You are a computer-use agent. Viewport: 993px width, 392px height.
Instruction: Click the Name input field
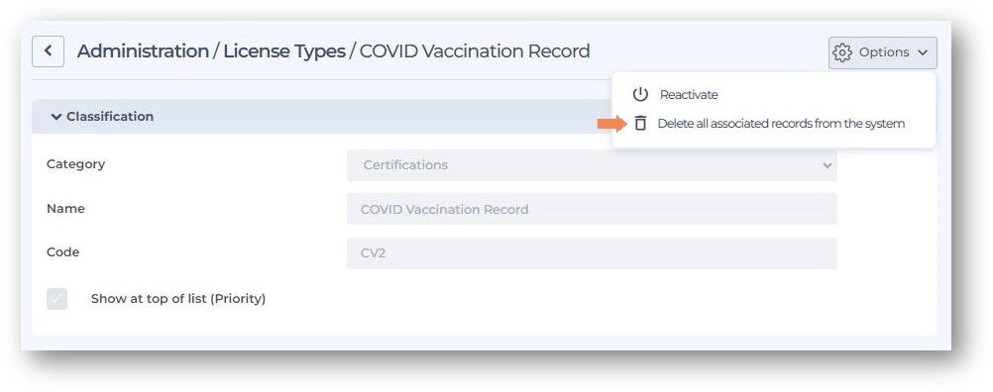pos(592,209)
